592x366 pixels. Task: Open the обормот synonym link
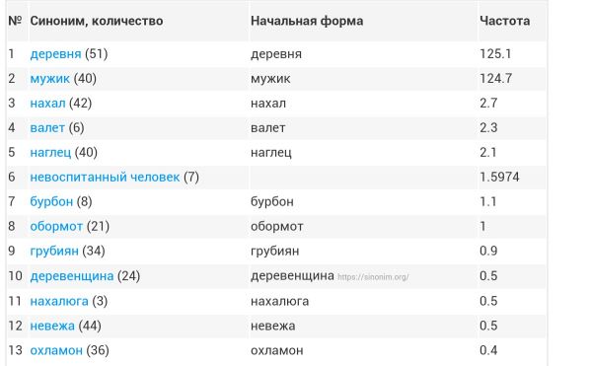pyautogui.click(x=56, y=227)
